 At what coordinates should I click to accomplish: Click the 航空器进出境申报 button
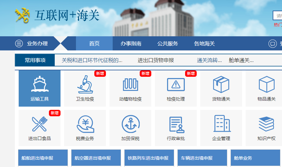[96, 158]
